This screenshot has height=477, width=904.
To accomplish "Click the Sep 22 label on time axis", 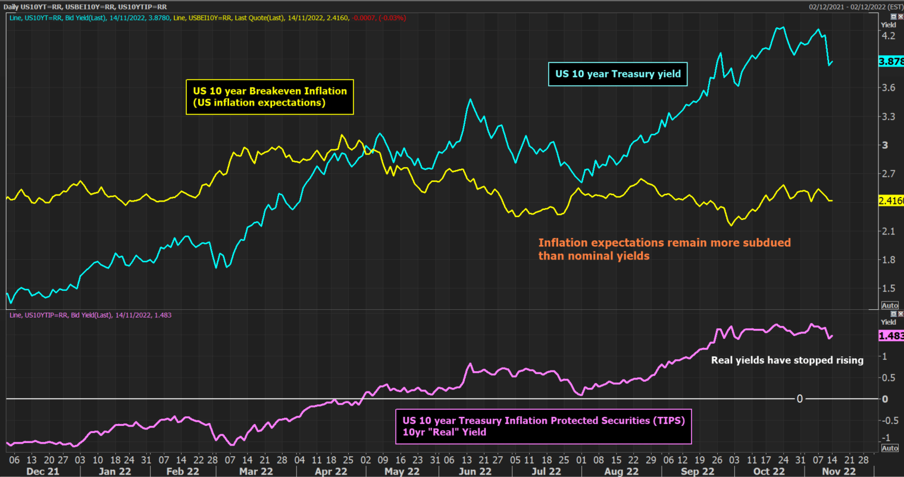I will 697,471.
